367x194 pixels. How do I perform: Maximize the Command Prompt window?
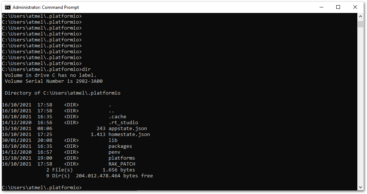coord(338,7)
